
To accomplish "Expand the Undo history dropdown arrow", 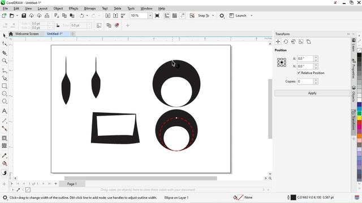I will (x=87, y=16).
